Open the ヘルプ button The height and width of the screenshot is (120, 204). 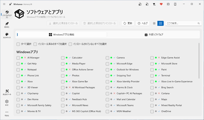tap(143, 23)
